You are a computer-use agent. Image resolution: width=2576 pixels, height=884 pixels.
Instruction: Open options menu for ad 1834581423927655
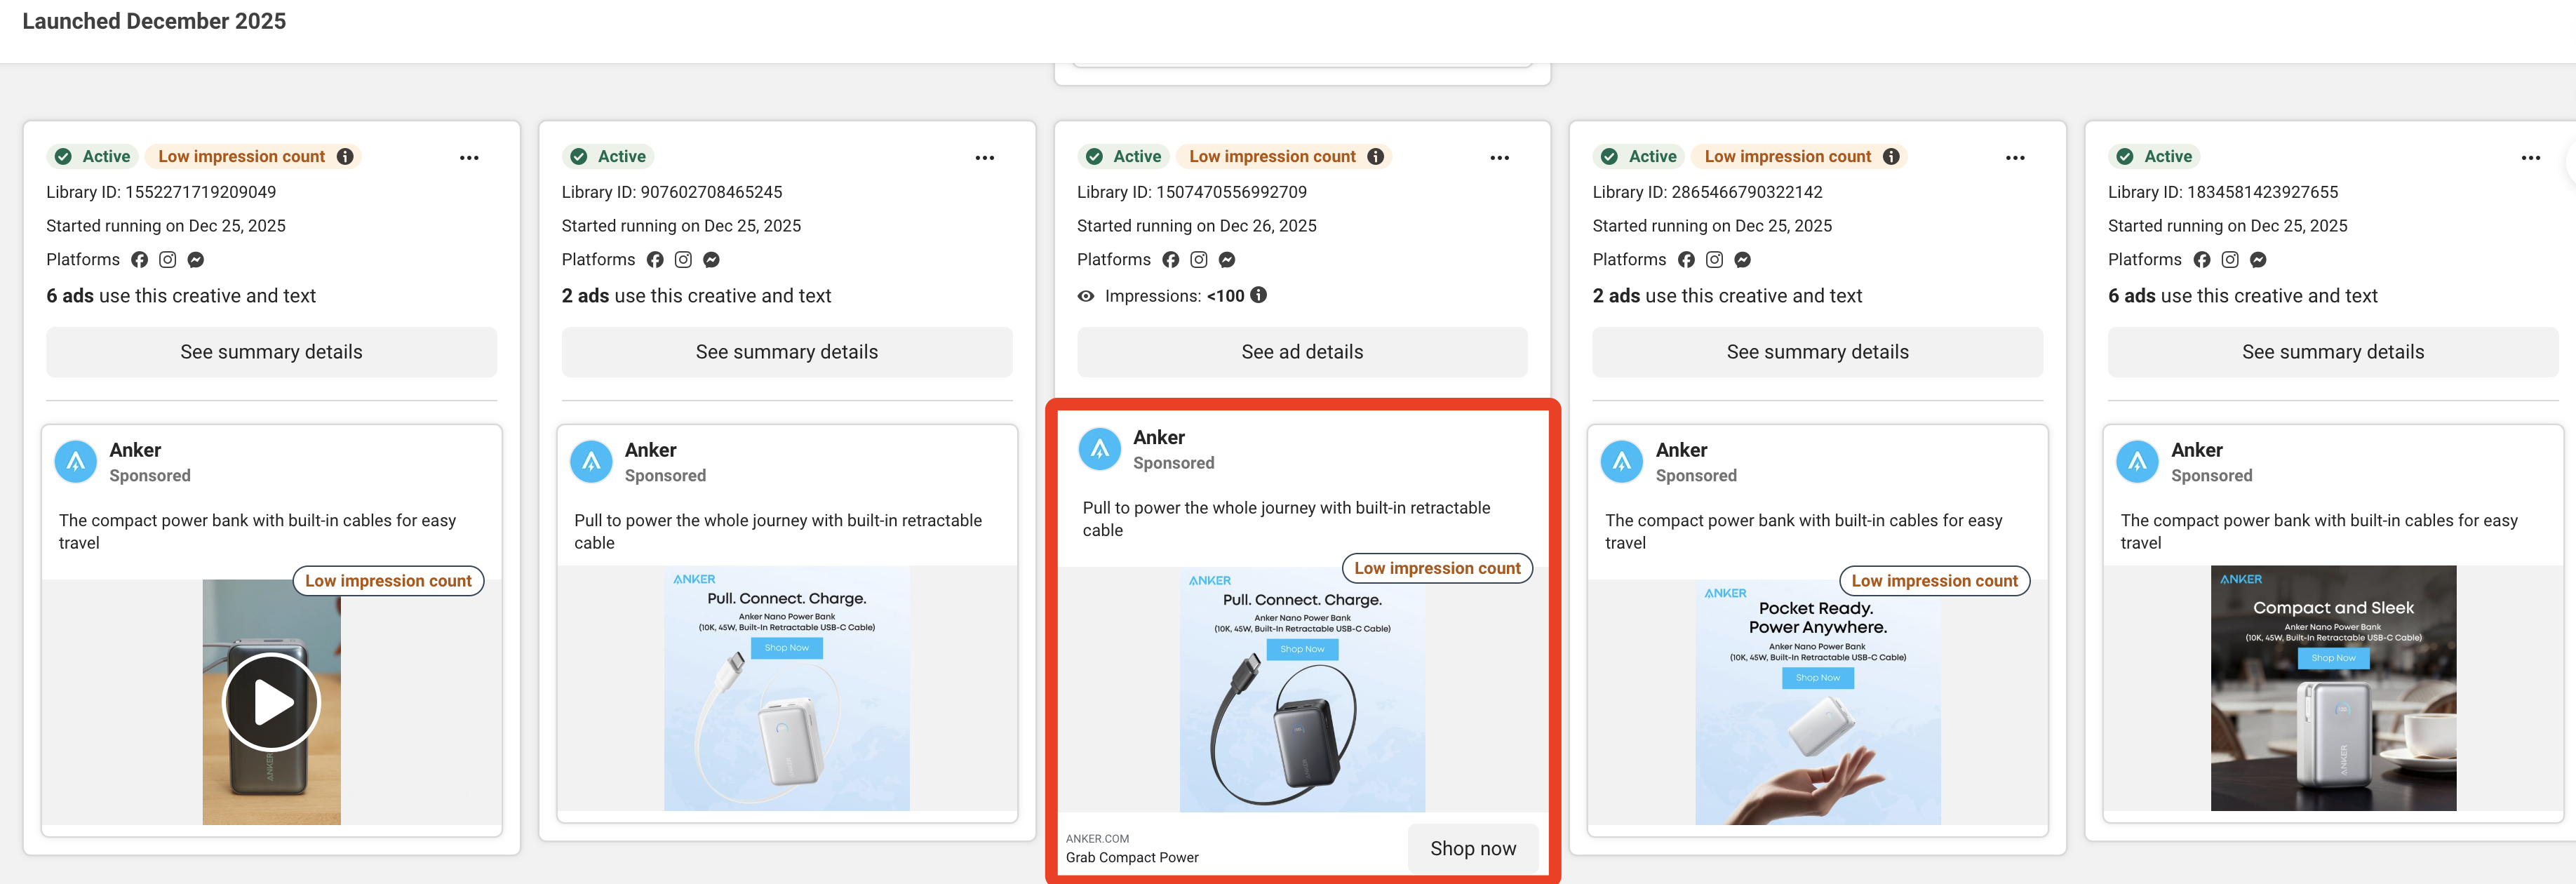click(2530, 158)
